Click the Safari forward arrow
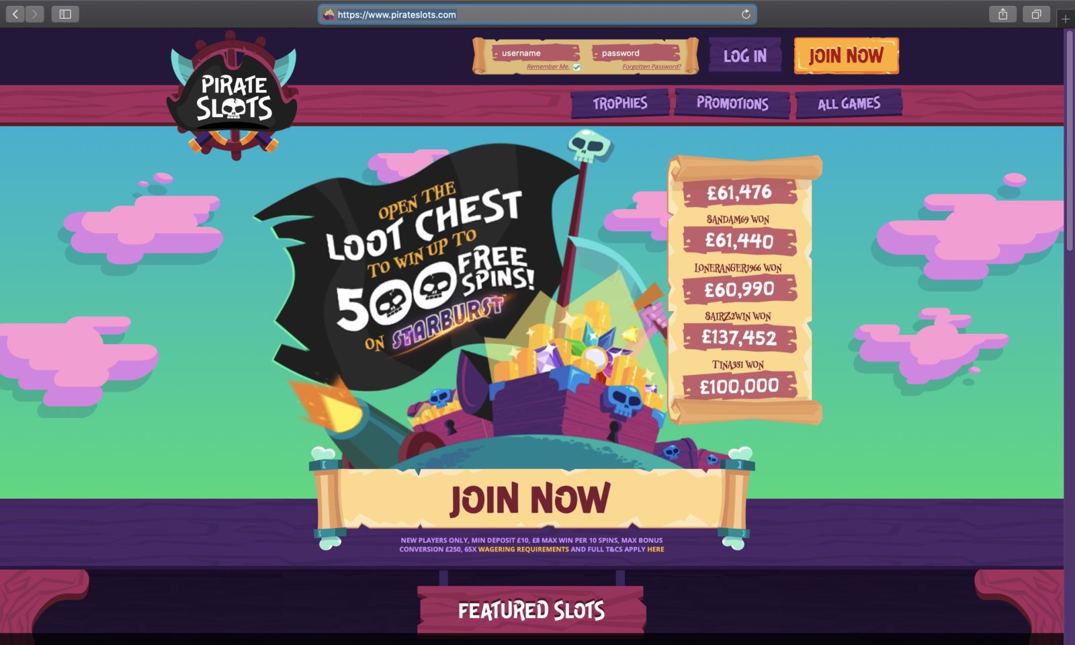 coord(34,14)
